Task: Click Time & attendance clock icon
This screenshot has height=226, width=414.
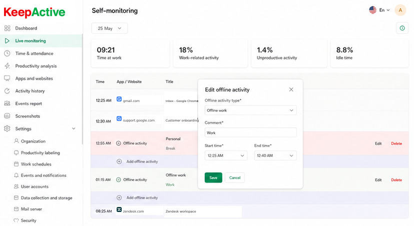Action: tap(7, 53)
